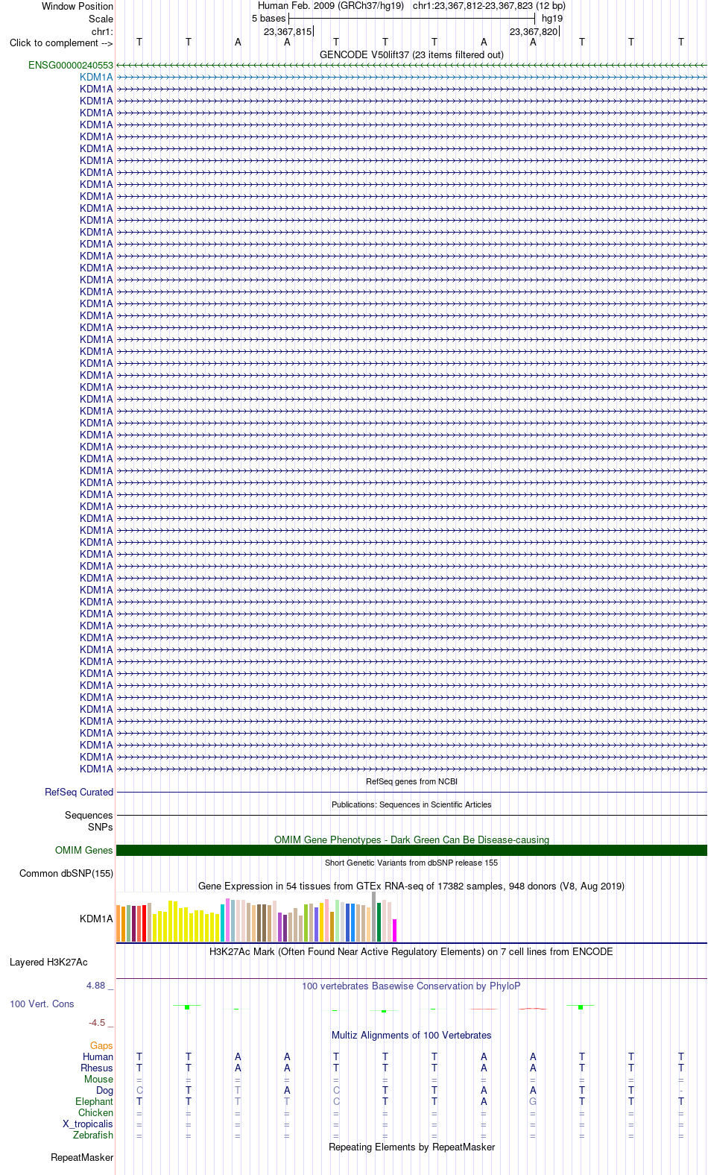
Task: Click the 4.88 PhyloP upper scale value
Action: click(x=100, y=986)
